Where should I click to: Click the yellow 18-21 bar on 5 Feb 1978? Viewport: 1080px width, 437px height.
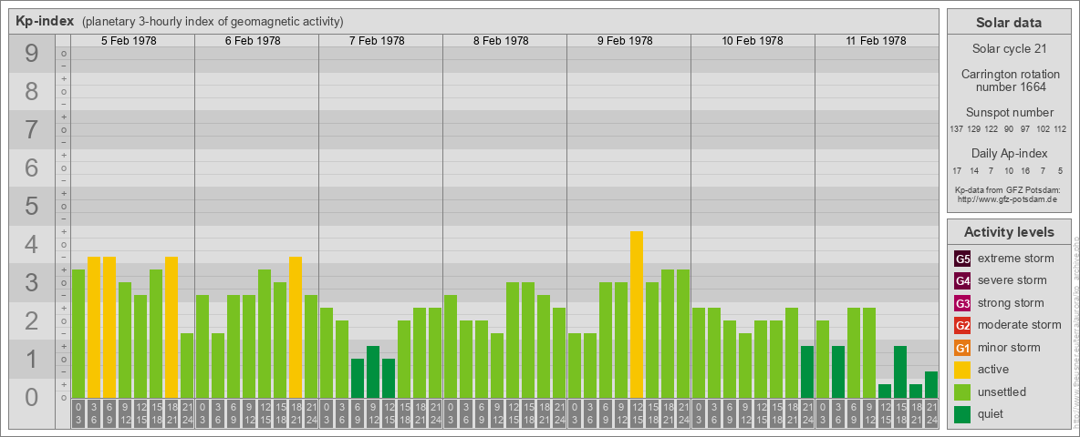click(x=171, y=328)
